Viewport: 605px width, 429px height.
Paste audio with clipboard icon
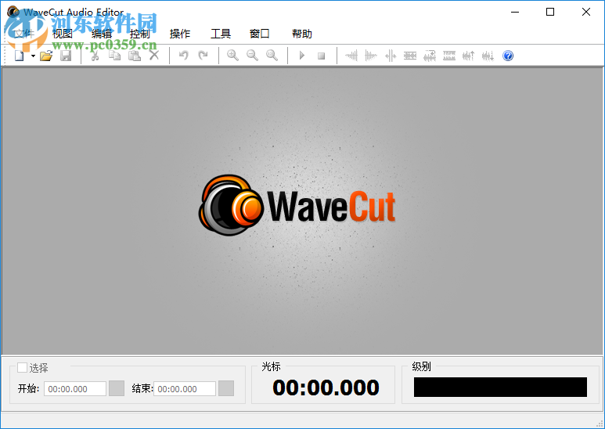point(135,56)
